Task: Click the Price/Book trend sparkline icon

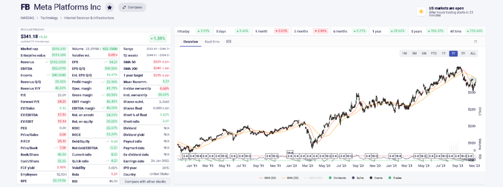Action: coord(57,148)
